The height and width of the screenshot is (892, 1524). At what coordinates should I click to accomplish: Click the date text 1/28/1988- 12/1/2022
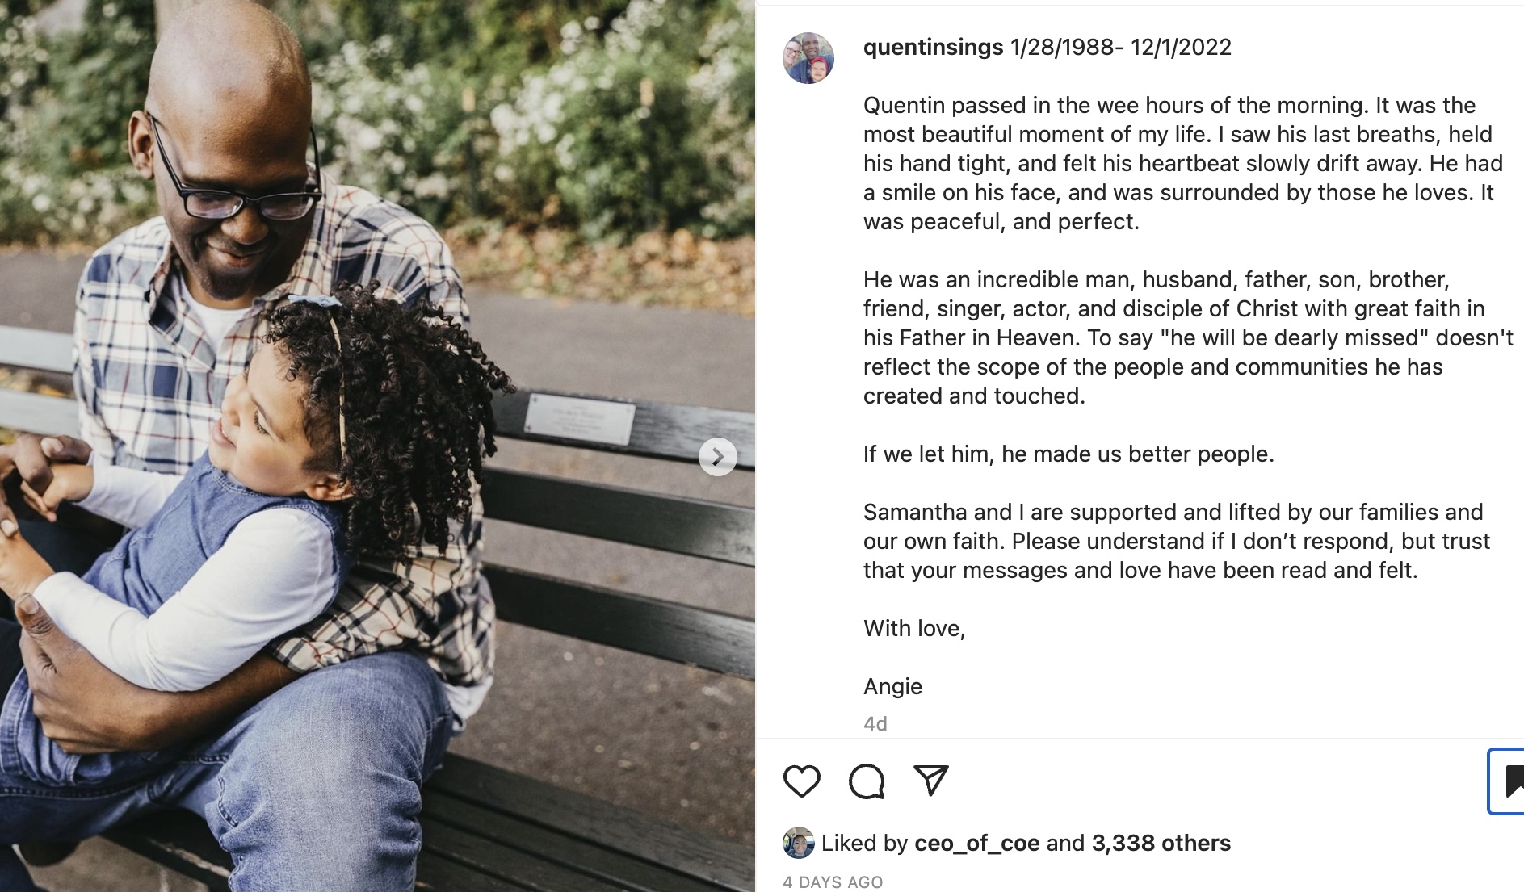tap(1121, 47)
